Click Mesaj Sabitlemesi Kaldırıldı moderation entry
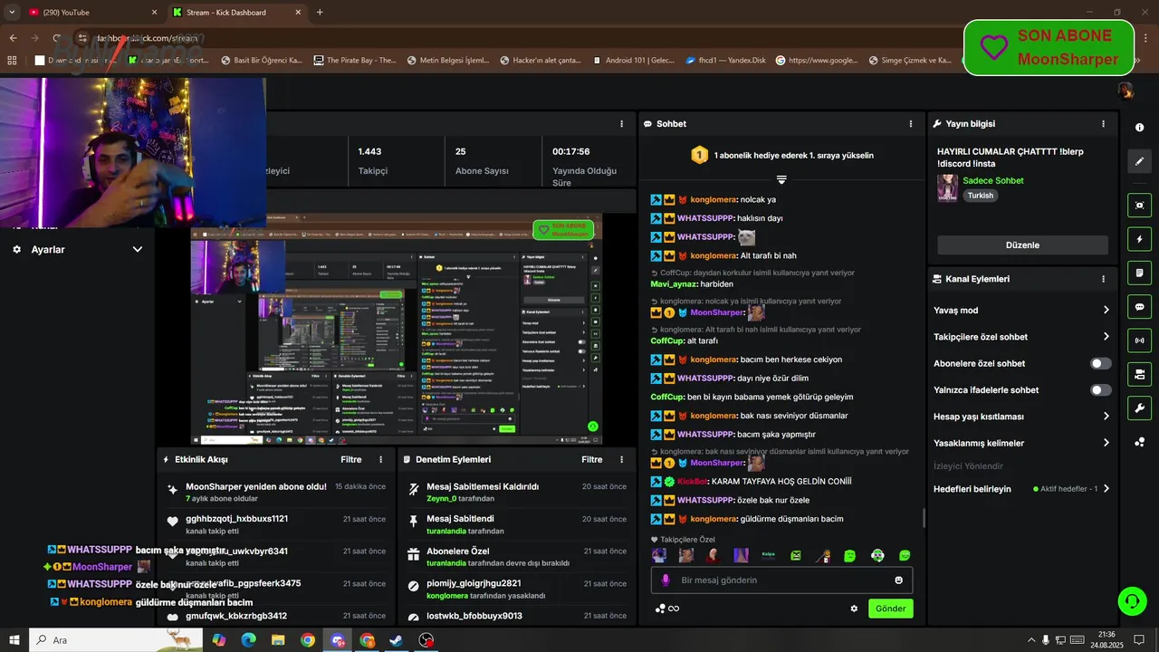The width and height of the screenshot is (1159, 652). pos(516,492)
